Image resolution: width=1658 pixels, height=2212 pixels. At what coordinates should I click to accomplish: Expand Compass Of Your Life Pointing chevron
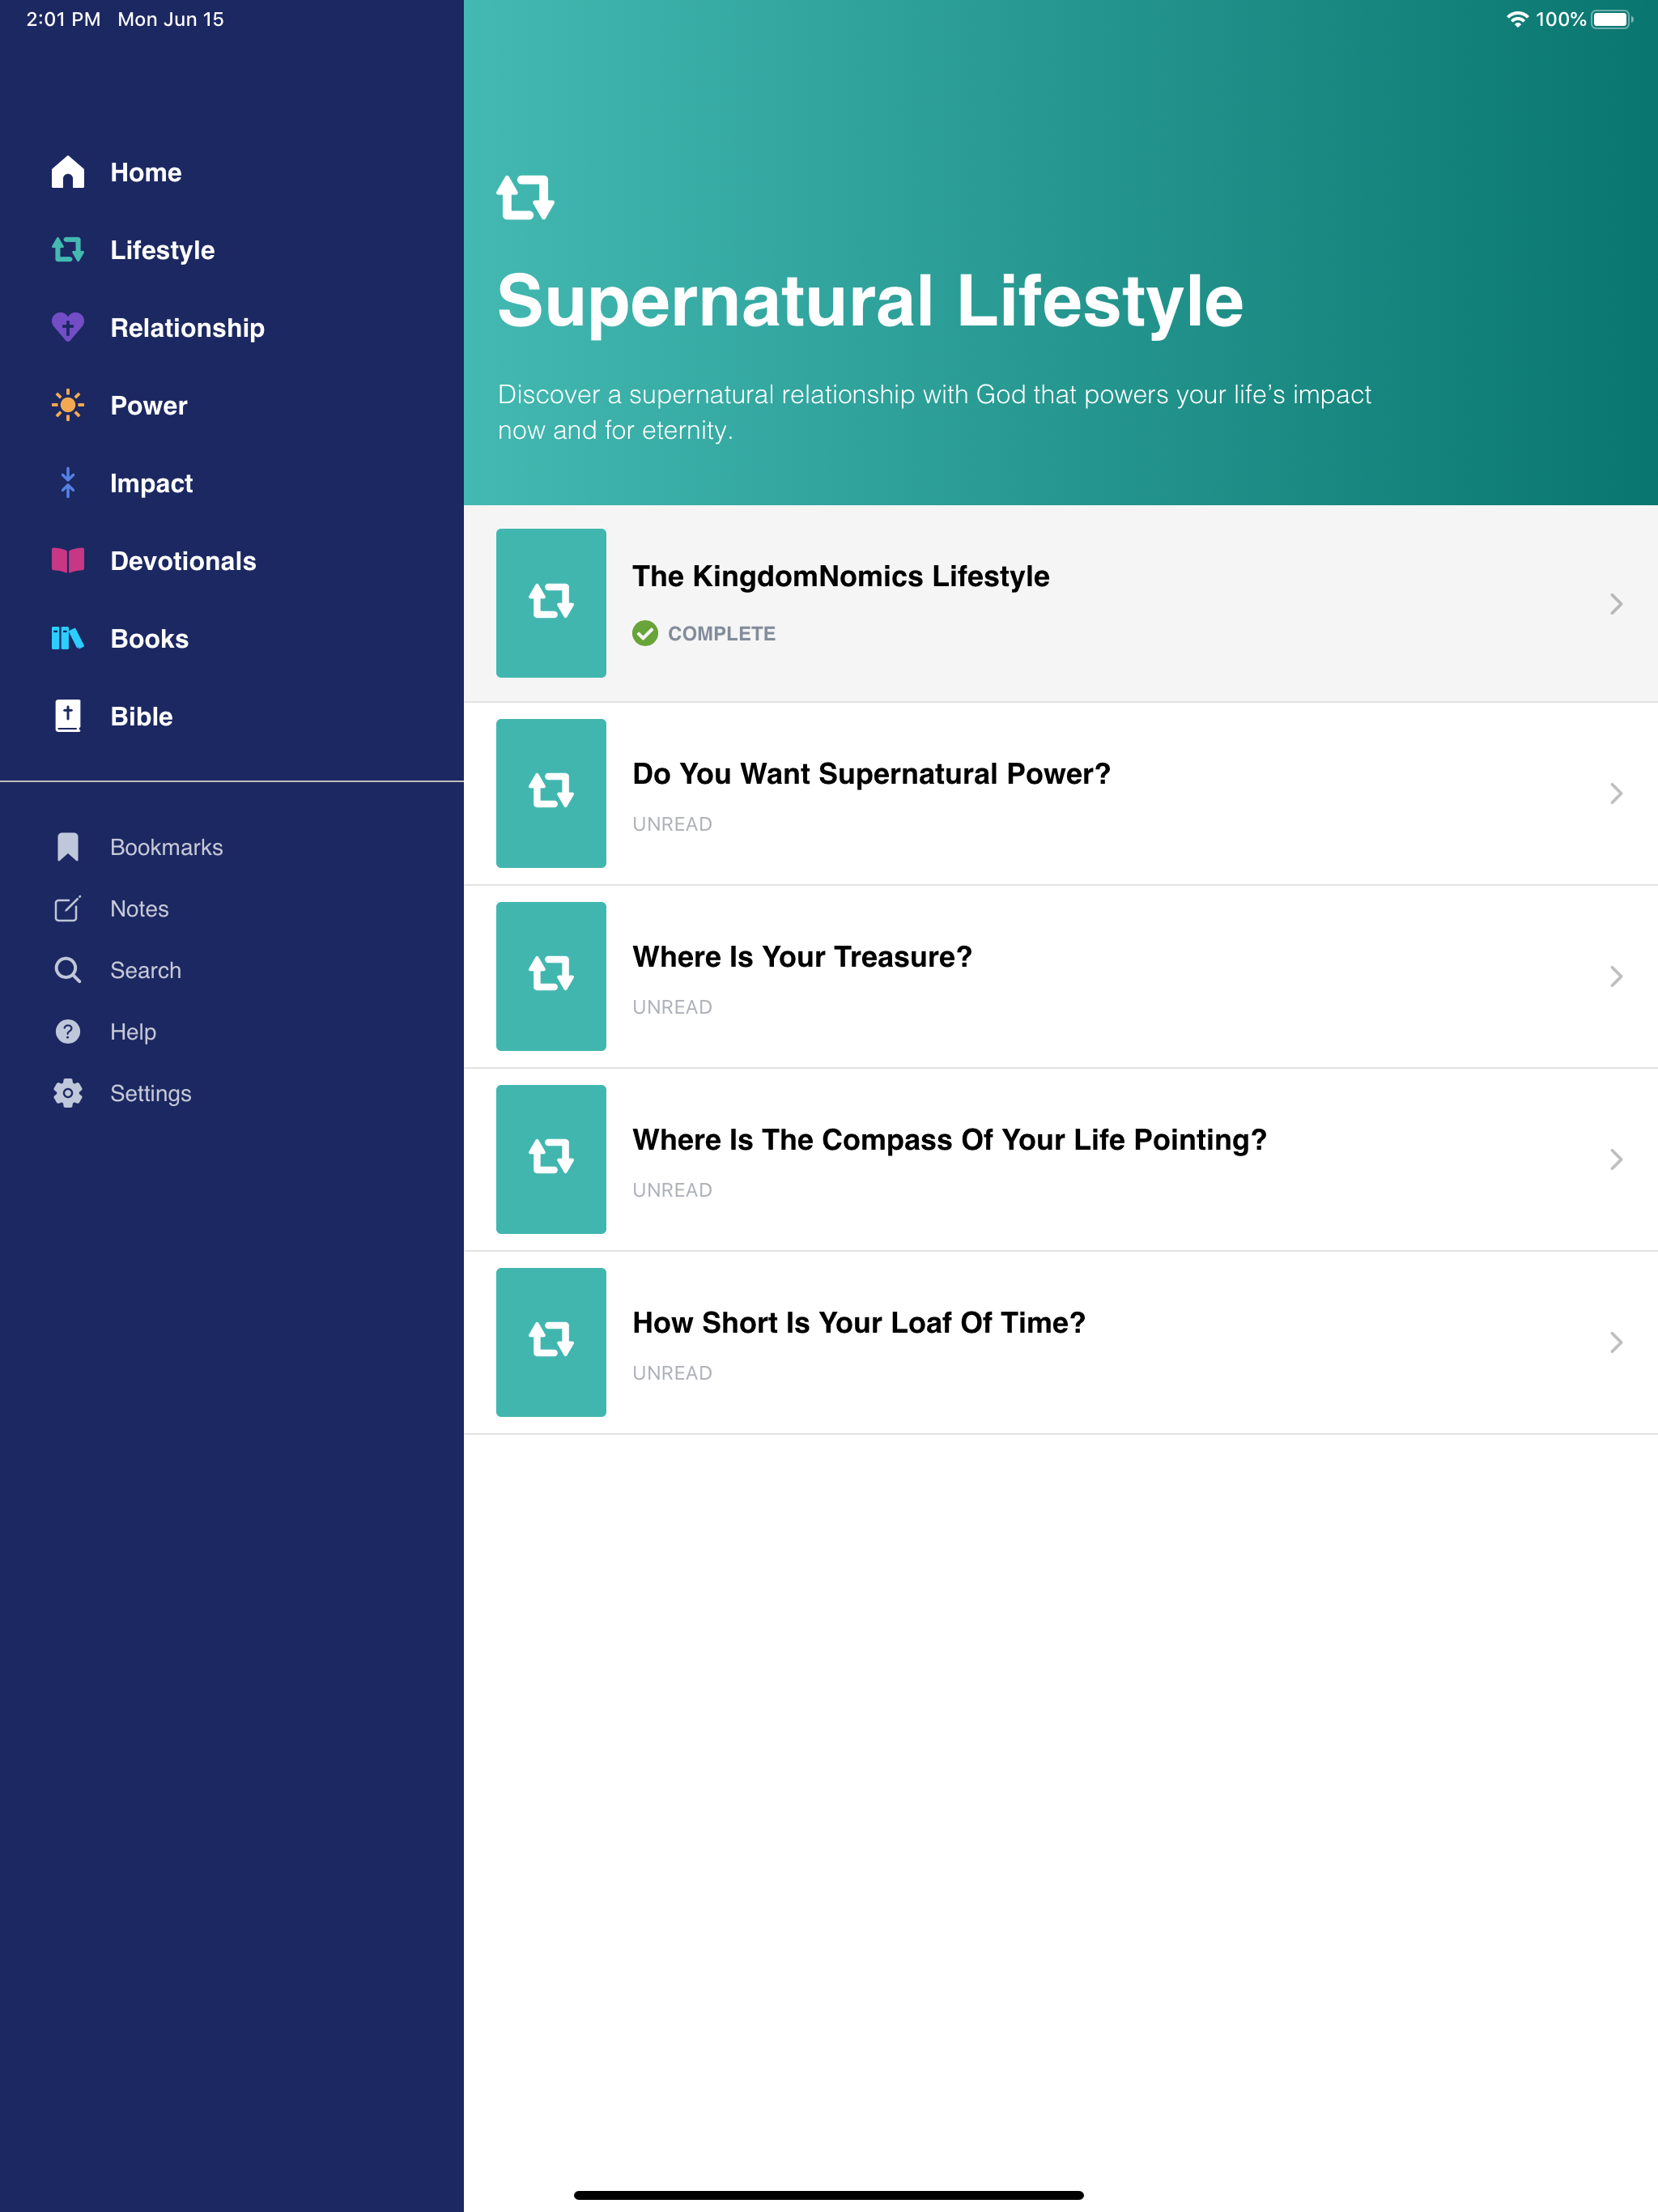[1616, 1159]
